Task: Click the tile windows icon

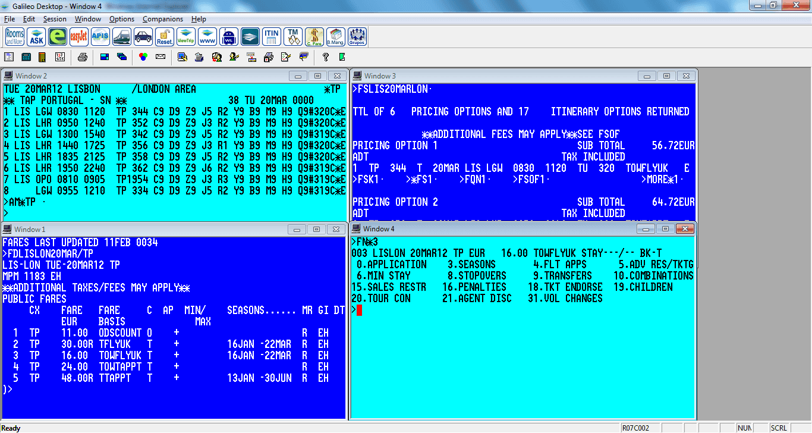Action: point(105,57)
